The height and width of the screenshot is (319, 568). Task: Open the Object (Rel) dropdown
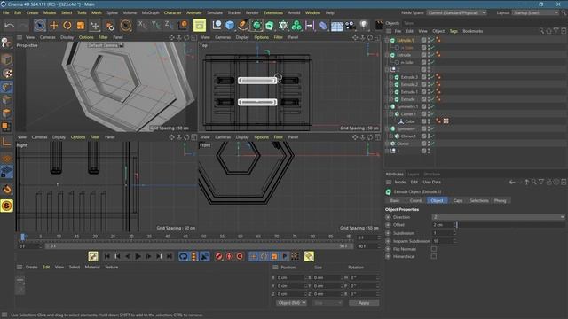[x=291, y=303]
